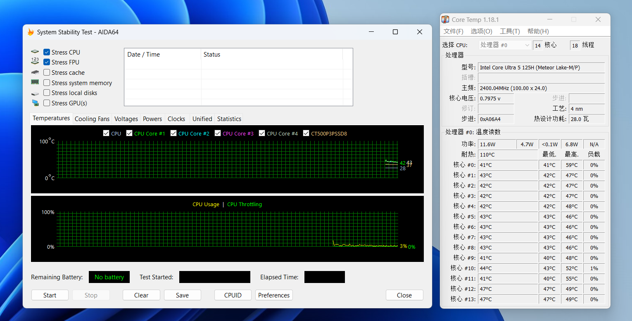The image size is (632, 321).
Task: Enable Stress GPU(s) checkbox
Action: coord(47,103)
